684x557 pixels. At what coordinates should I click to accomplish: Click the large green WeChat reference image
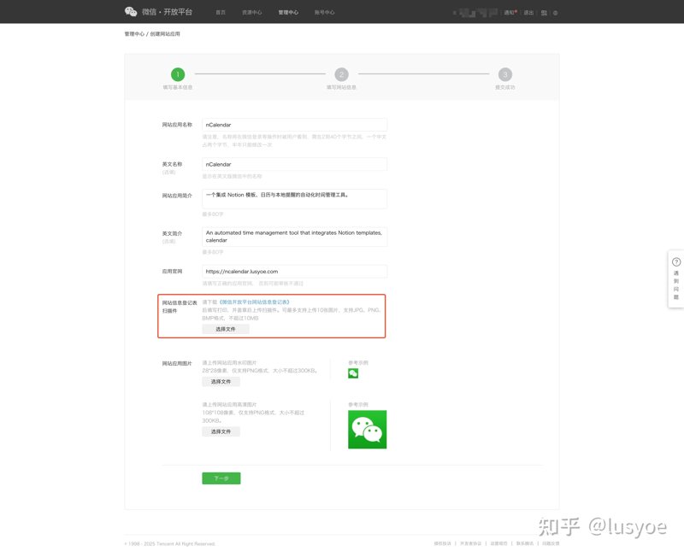coord(368,430)
